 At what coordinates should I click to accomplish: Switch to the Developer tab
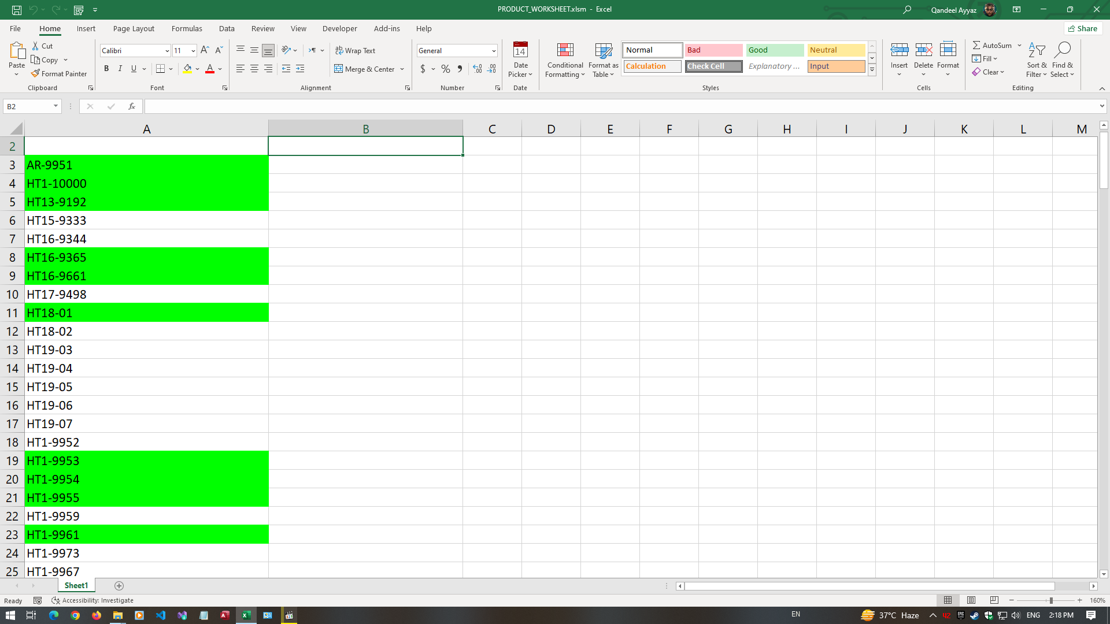click(x=339, y=28)
